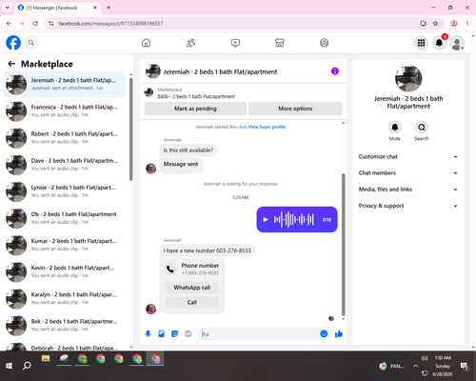Open Bek conversation in list
Viewport: 476px width, 381px height.
pyautogui.click(x=64, y=326)
